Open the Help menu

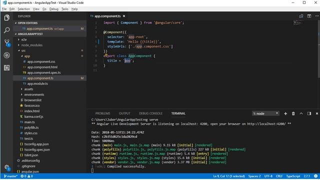pyautogui.click(x=74, y=9)
